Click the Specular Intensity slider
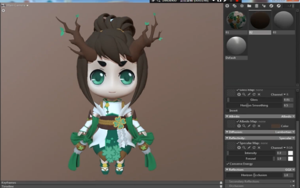The image size is (300, 188). (x=250, y=153)
